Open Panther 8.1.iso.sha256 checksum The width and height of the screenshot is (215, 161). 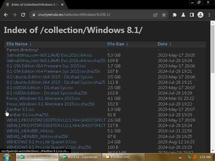click(28, 115)
